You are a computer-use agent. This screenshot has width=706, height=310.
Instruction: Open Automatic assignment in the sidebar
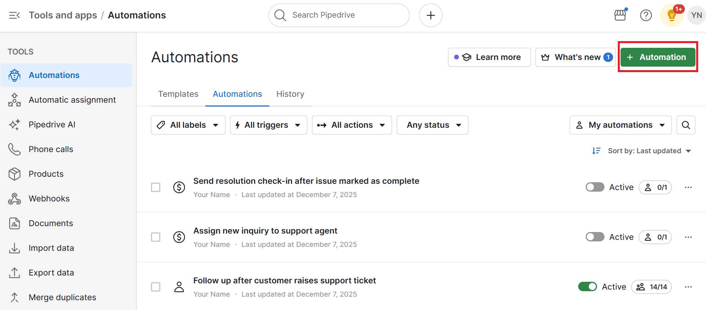(x=66, y=100)
